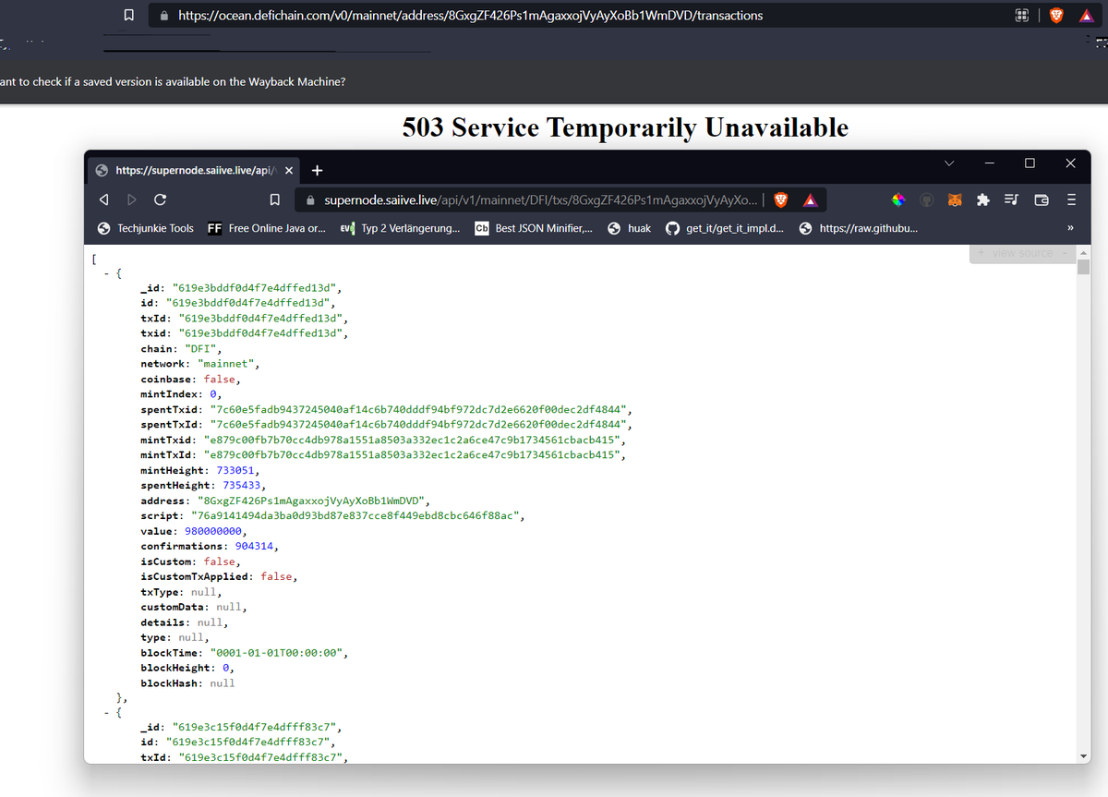Open Brave Shields on the supernode window
Screen dimensions: 1108x797
click(x=781, y=199)
